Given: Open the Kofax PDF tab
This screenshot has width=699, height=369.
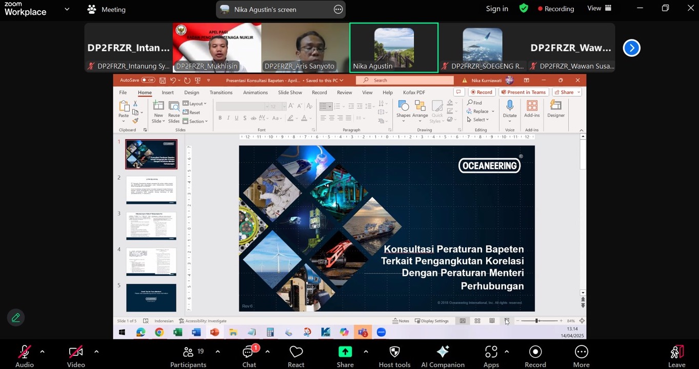Looking at the screenshot, I should pyautogui.click(x=414, y=93).
